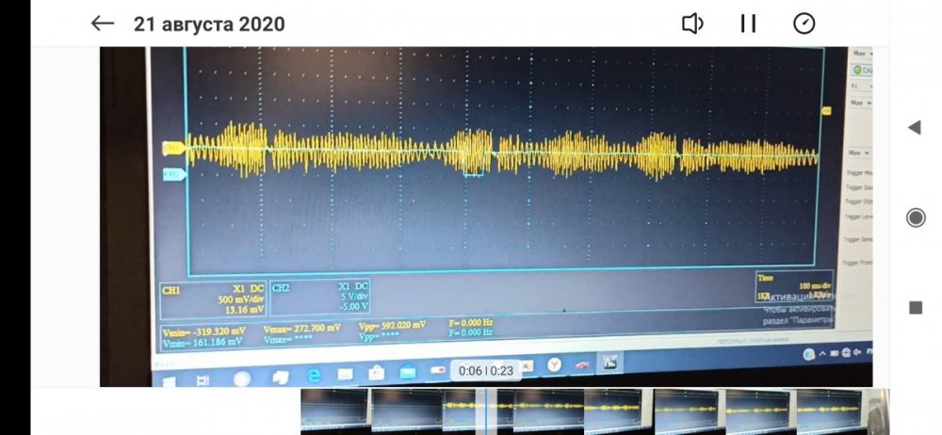This screenshot has height=435, width=942.
Task: Click the yellow F= 0.000 Hz reading
Action: click(470, 324)
